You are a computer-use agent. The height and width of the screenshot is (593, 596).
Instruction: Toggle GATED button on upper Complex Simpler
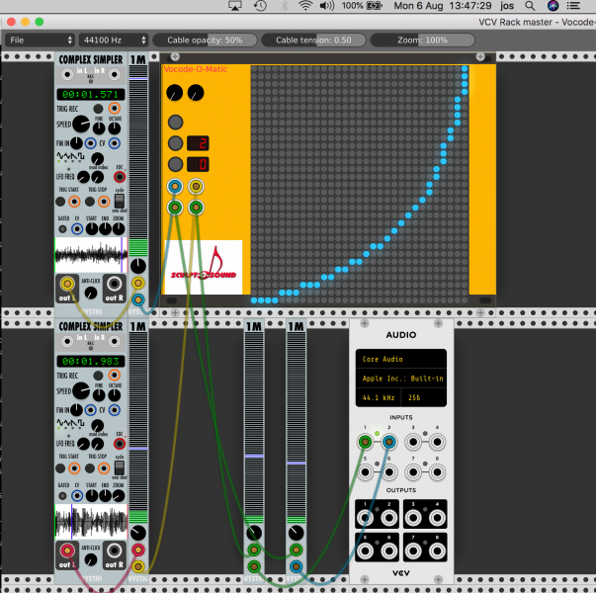coord(62,229)
